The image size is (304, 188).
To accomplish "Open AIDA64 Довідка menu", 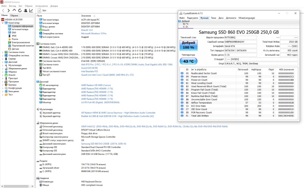I will [x=54, y=6].
